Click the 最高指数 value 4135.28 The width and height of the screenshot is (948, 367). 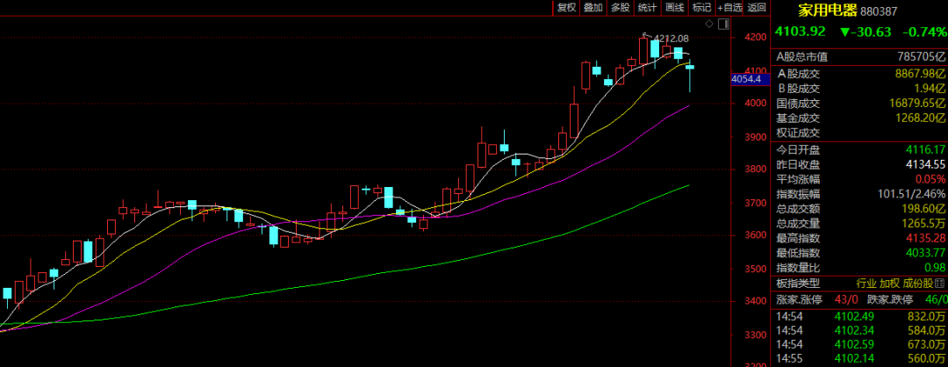pos(926,238)
